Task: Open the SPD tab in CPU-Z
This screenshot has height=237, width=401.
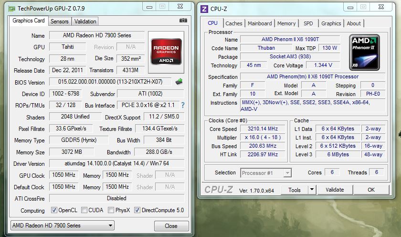Action: pos(308,23)
